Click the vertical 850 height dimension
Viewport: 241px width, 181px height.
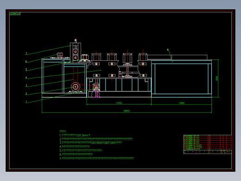click(x=217, y=78)
